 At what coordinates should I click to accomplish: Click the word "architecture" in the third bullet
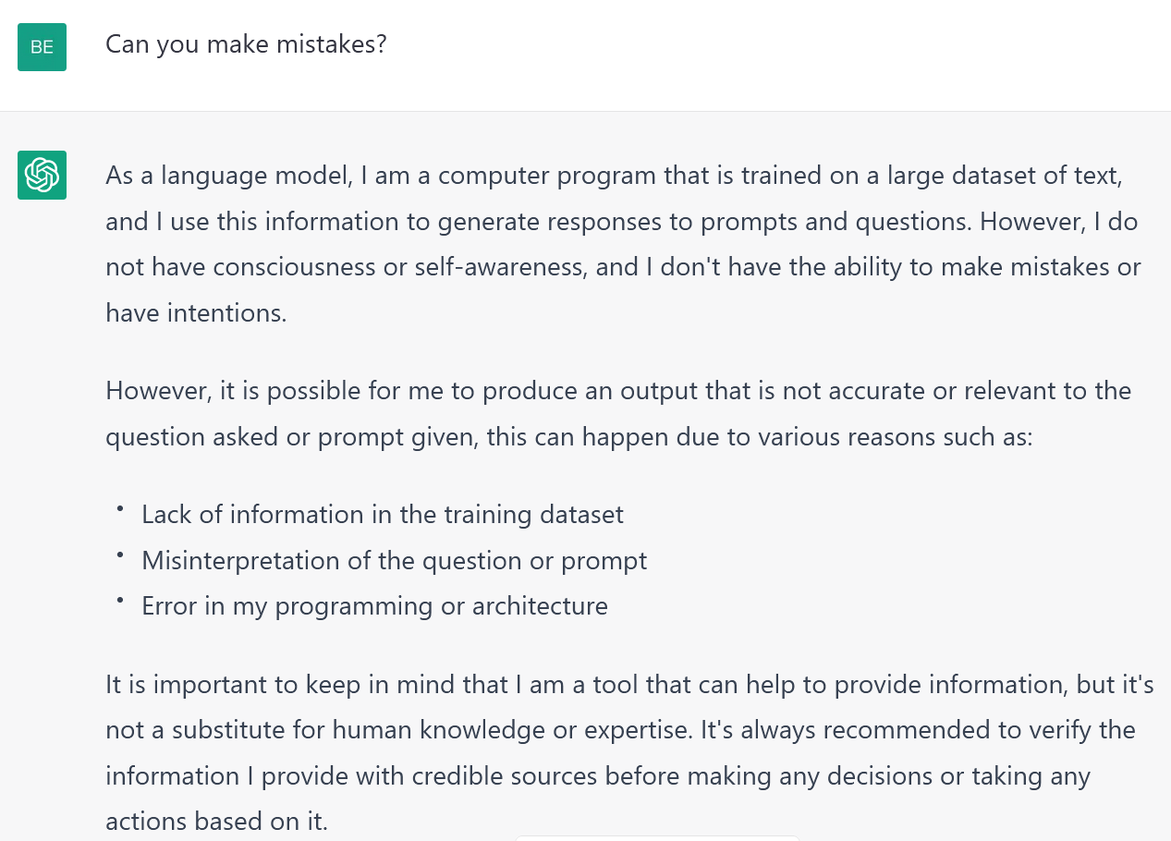pyautogui.click(x=540, y=605)
